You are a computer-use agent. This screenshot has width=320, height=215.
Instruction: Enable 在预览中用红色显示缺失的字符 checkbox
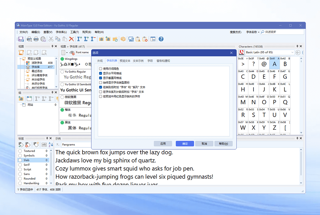coord(100,96)
